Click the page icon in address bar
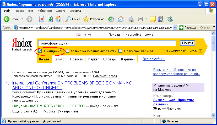The width and height of the screenshot is (217, 125). (x=15, y=27)
